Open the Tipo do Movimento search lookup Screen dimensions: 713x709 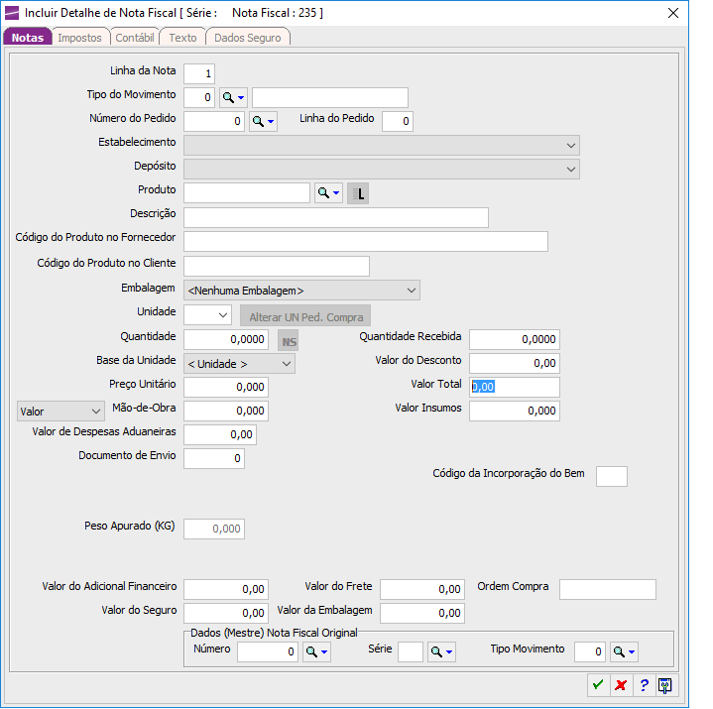(232, 97)
